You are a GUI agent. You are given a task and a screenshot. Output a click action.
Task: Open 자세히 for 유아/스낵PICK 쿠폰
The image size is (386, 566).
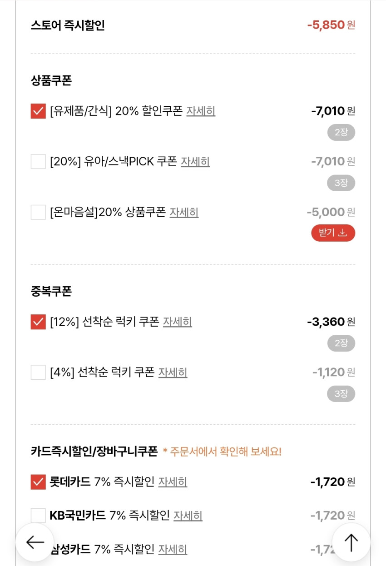pyautogui.click(x=195, y=161)
